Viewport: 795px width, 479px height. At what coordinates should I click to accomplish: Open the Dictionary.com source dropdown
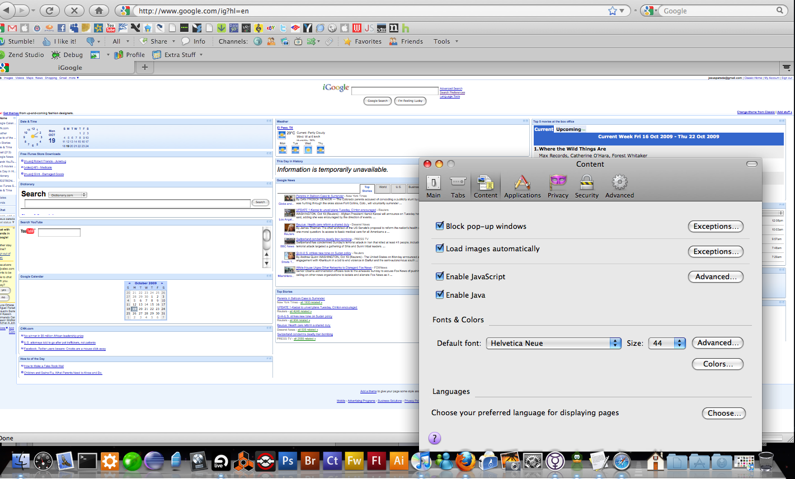pos(68,195)
